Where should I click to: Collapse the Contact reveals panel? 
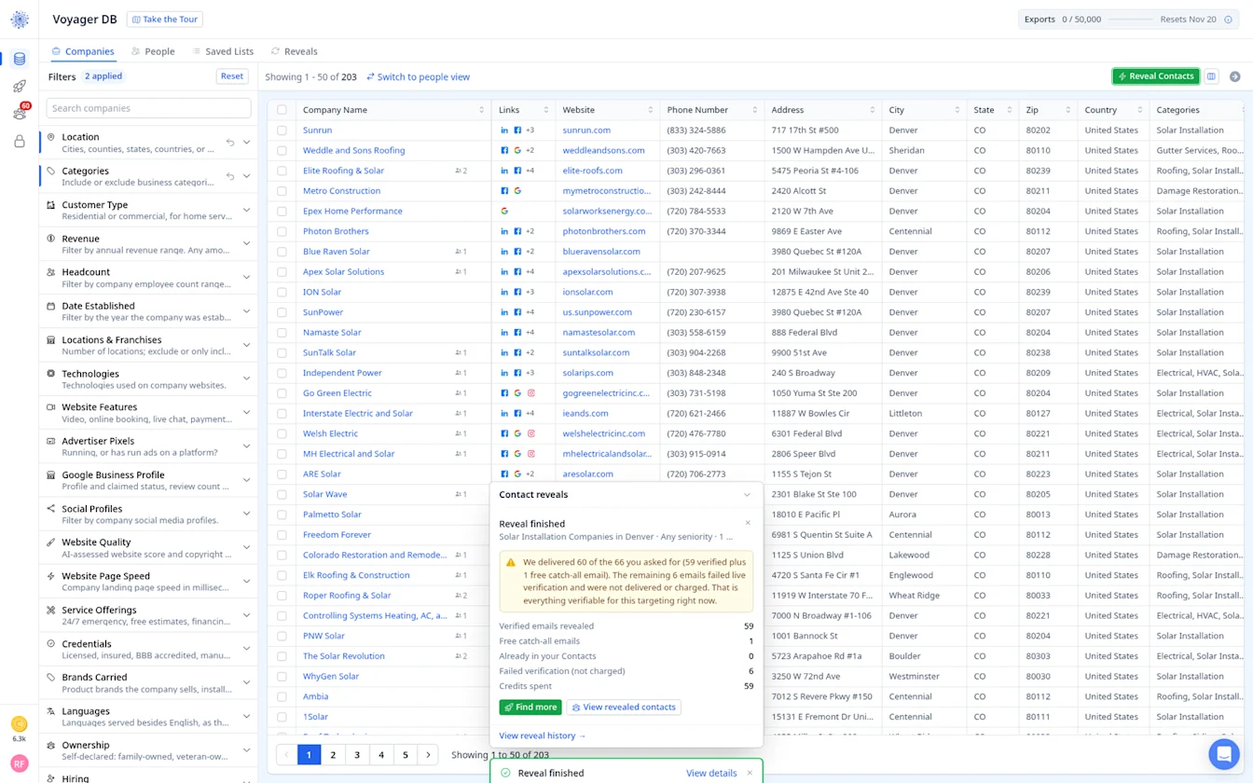point(747,495)
